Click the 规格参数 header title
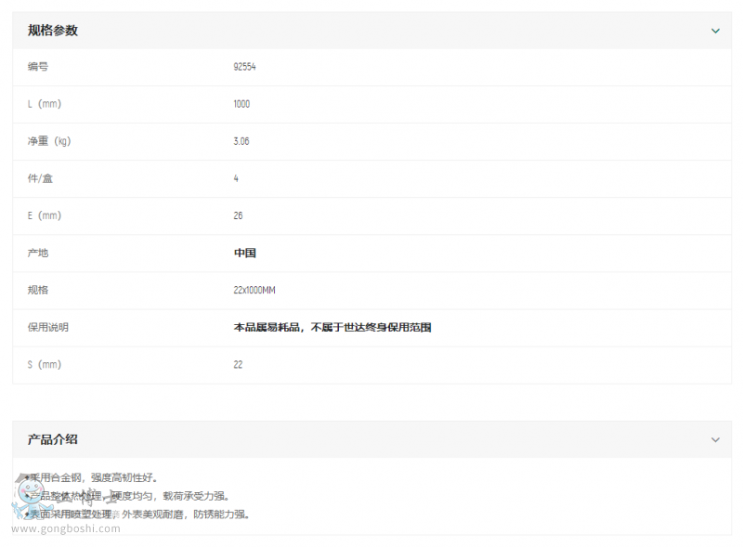743x547 pixels. coord(53,31)
